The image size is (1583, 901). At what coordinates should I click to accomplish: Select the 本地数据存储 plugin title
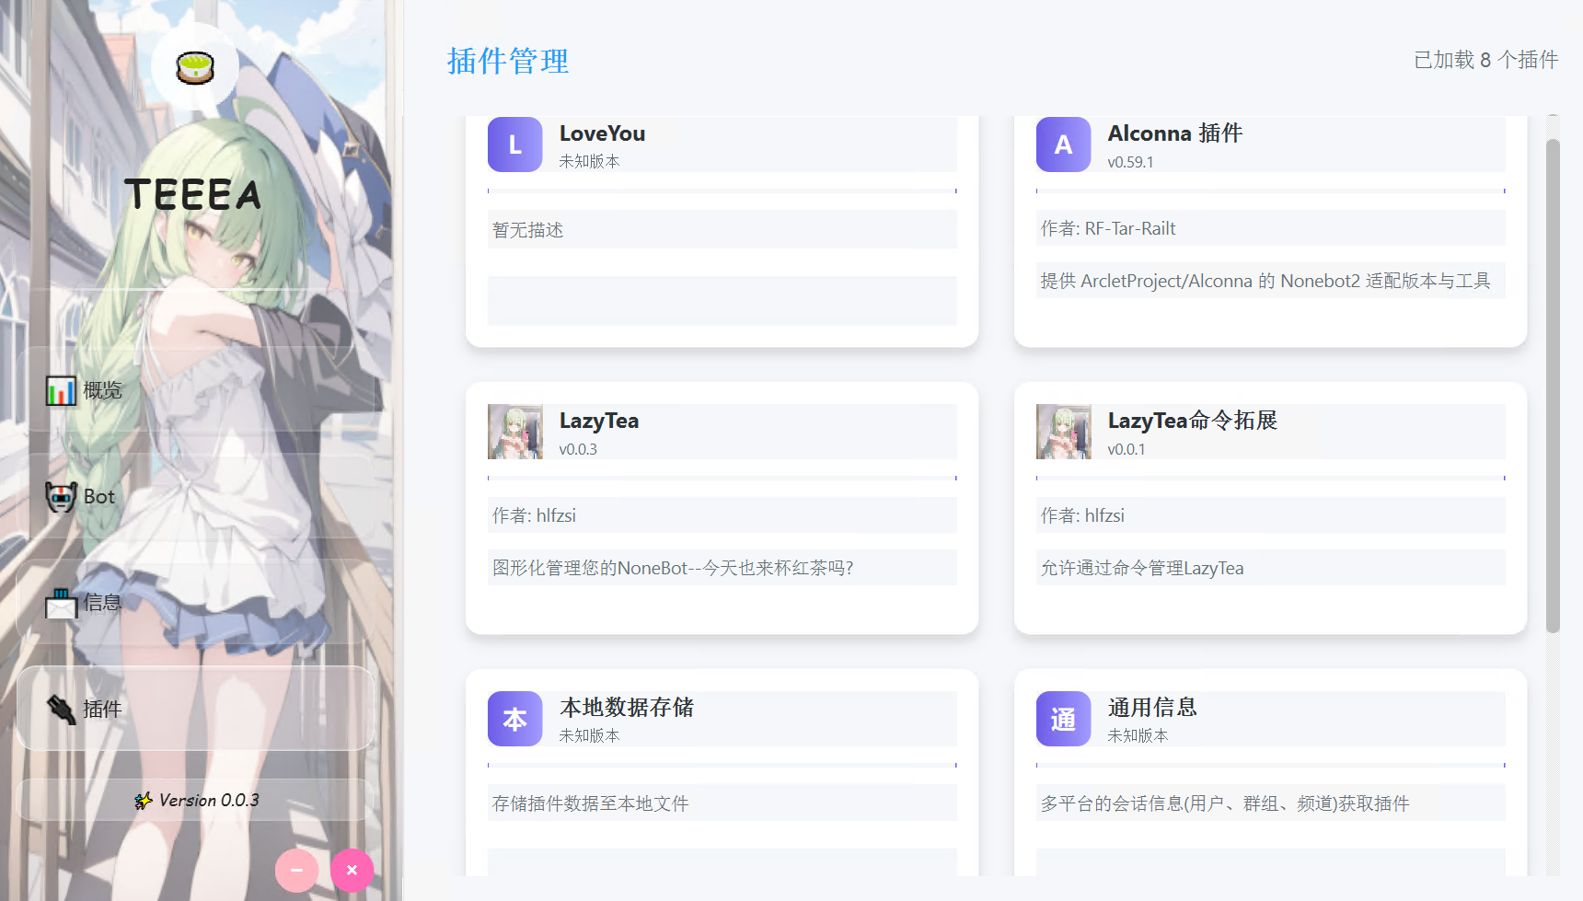click(x=627, y=708)
